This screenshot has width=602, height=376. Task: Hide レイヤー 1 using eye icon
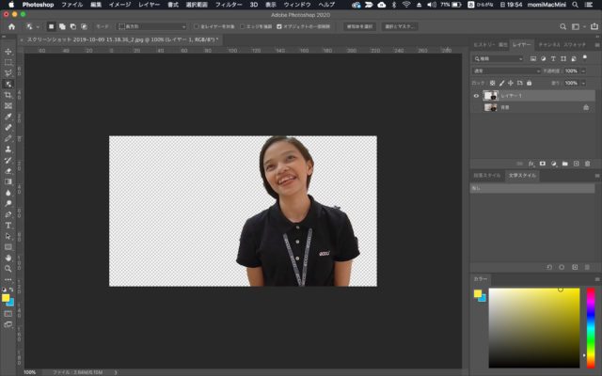[x=476, y=96]
